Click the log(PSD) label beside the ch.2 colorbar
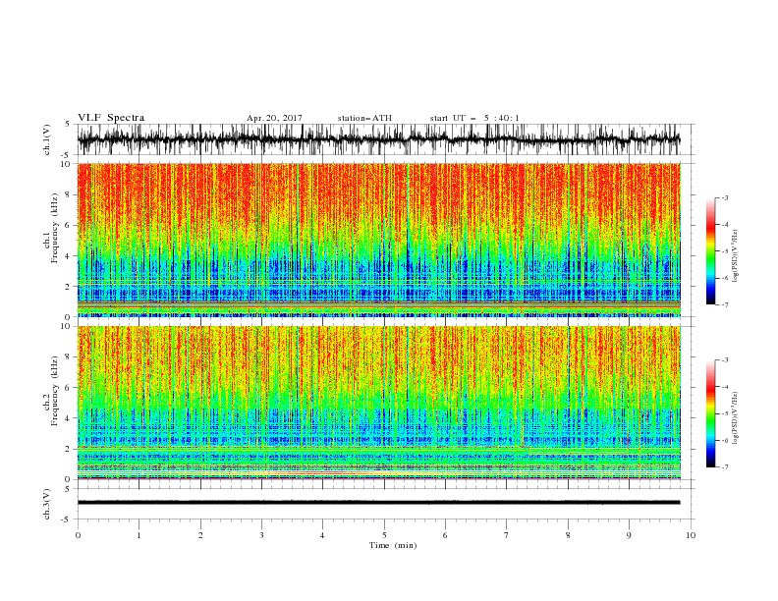 pyautogui.click(x=735, y=418)
